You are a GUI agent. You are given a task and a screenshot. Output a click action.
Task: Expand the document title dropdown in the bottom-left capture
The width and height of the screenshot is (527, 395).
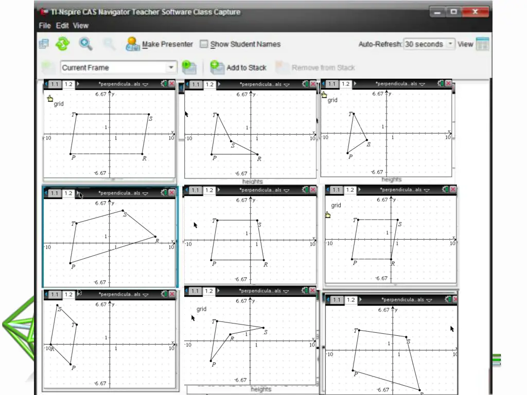pos(146,295)
